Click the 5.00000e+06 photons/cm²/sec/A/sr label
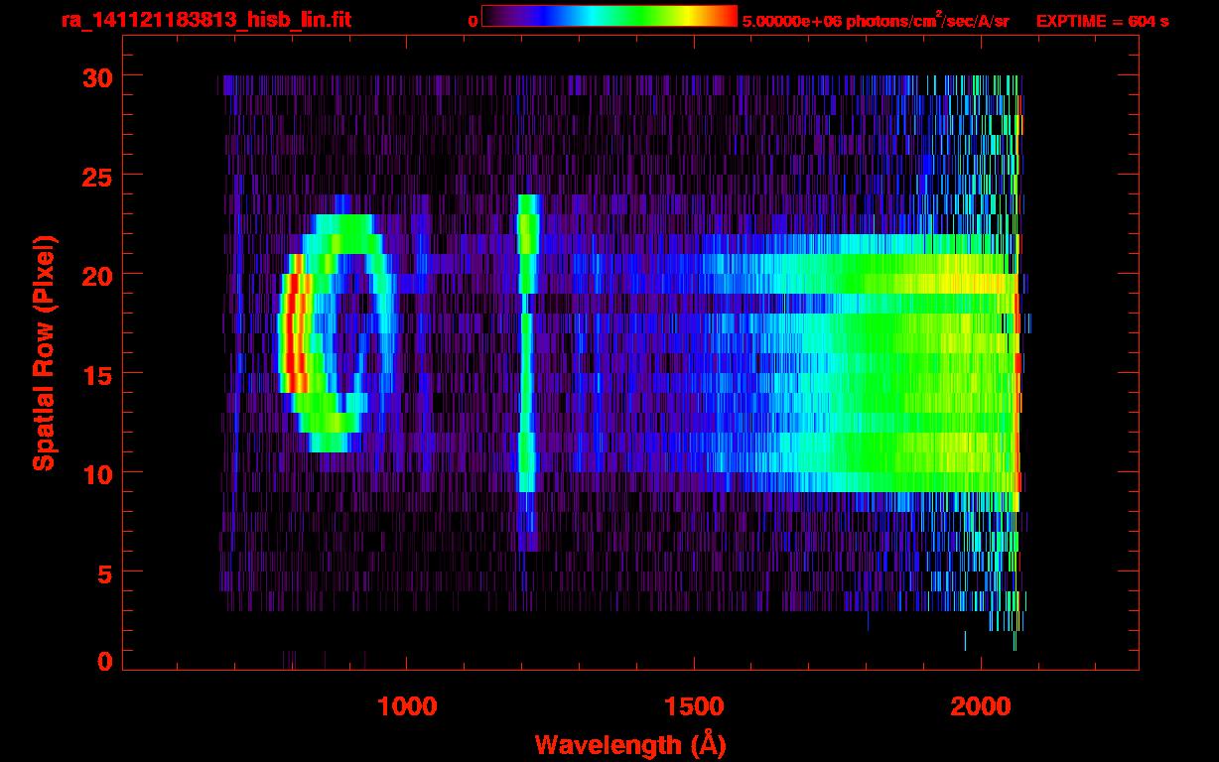This screenshot has height=762, width=1219. pos(876,21)
